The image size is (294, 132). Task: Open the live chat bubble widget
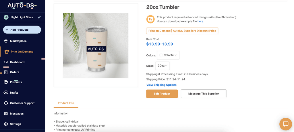click(285, 124)
